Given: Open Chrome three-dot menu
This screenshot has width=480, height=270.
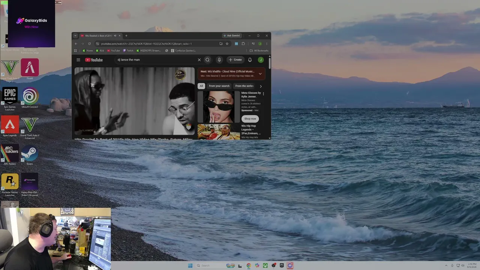Looking at the screenshot, I should pyautogui.click(x=267, y=43).
